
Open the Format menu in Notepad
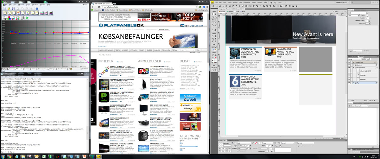pos(11,77)
